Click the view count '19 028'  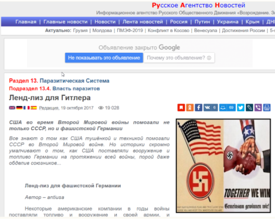(x=112, y=108)
